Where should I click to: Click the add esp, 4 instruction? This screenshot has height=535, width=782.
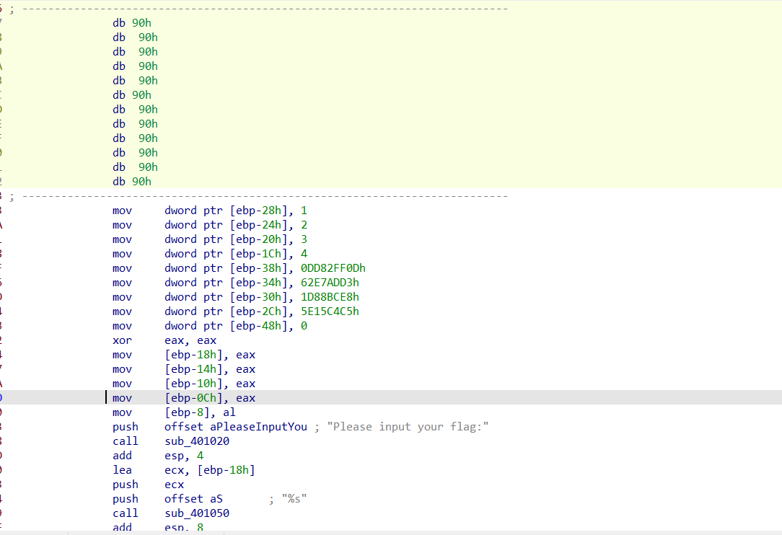pos(158,456)
